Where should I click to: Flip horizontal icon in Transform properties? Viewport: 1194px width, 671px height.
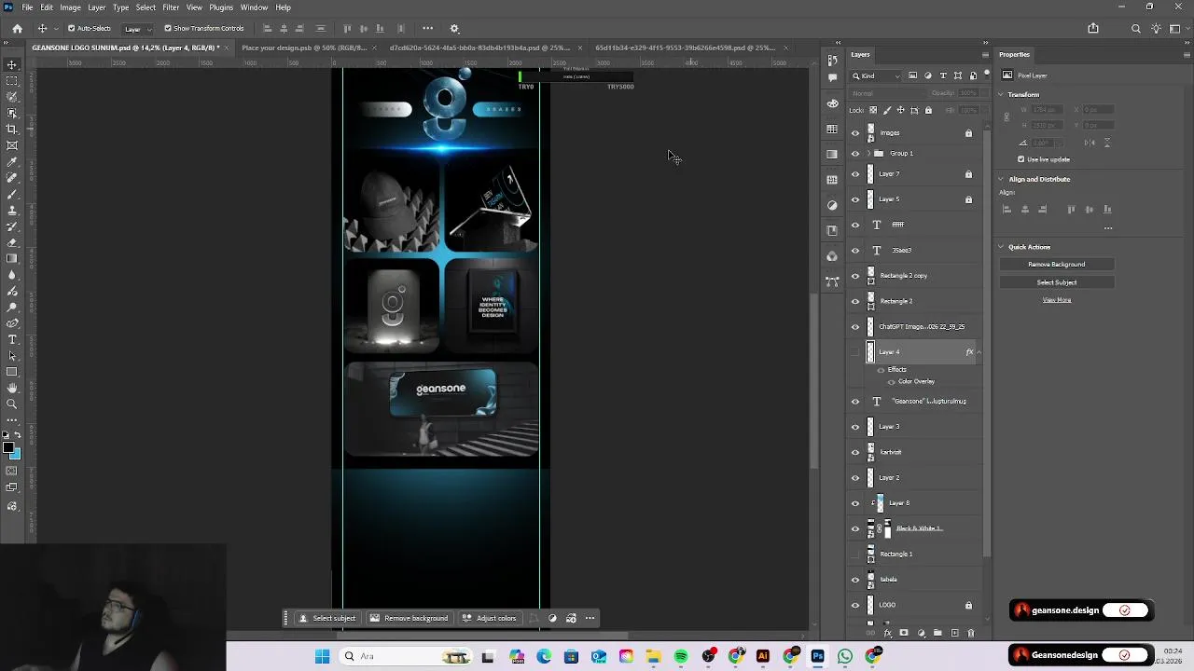point(1090,143)
